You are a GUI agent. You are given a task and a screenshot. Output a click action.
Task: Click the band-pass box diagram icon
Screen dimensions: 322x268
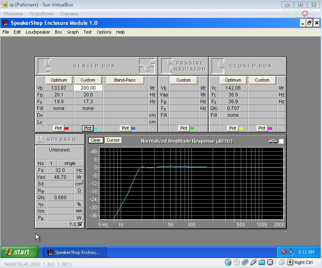(x=147, y=66)
